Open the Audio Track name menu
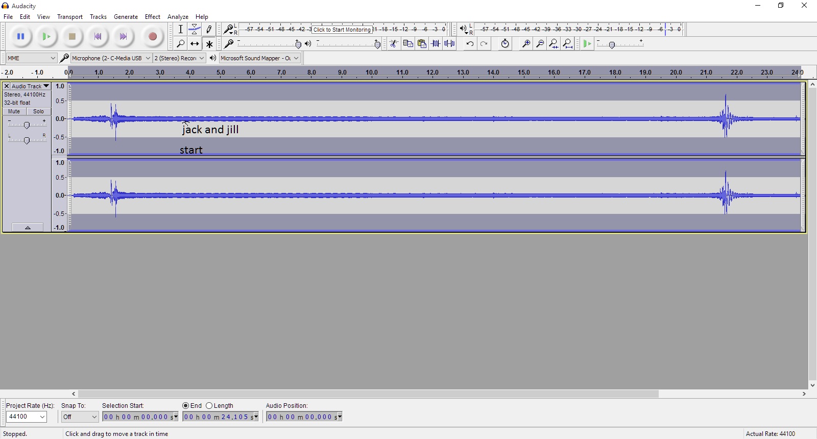 pos(30,86)
